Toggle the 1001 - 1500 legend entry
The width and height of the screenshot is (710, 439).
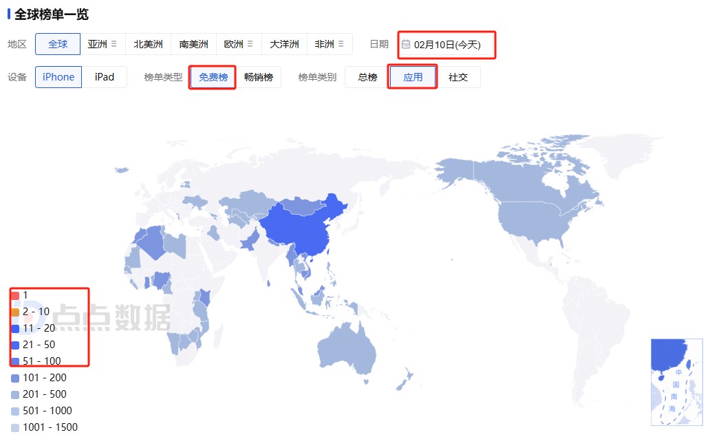click(x=44, y=427)
